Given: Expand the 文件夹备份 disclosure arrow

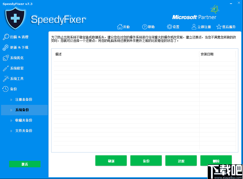Looking at the screenshot, I should tap(11, 131).
